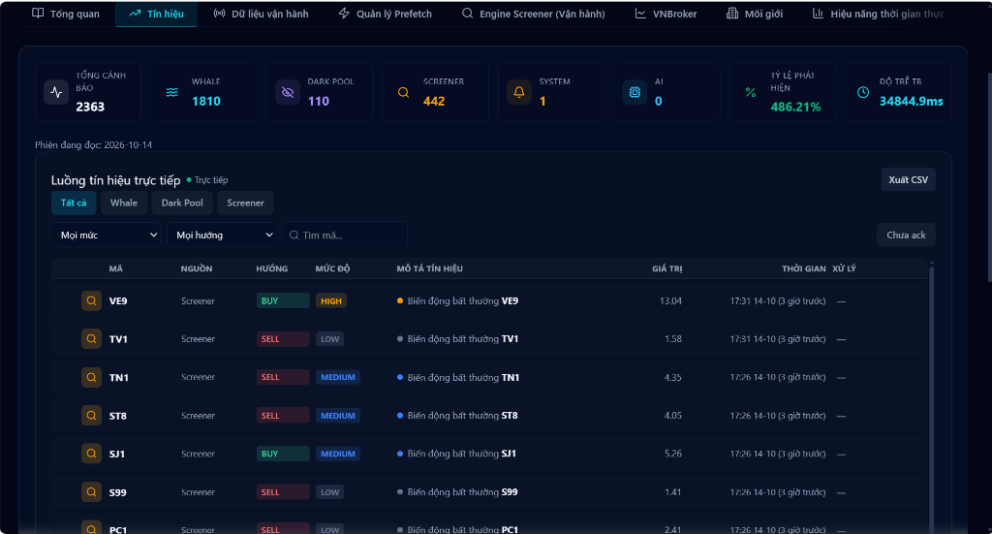992x534 pixels.
Task: Click the screener icon on the TN1 row
Action: [x=92, y=377]
